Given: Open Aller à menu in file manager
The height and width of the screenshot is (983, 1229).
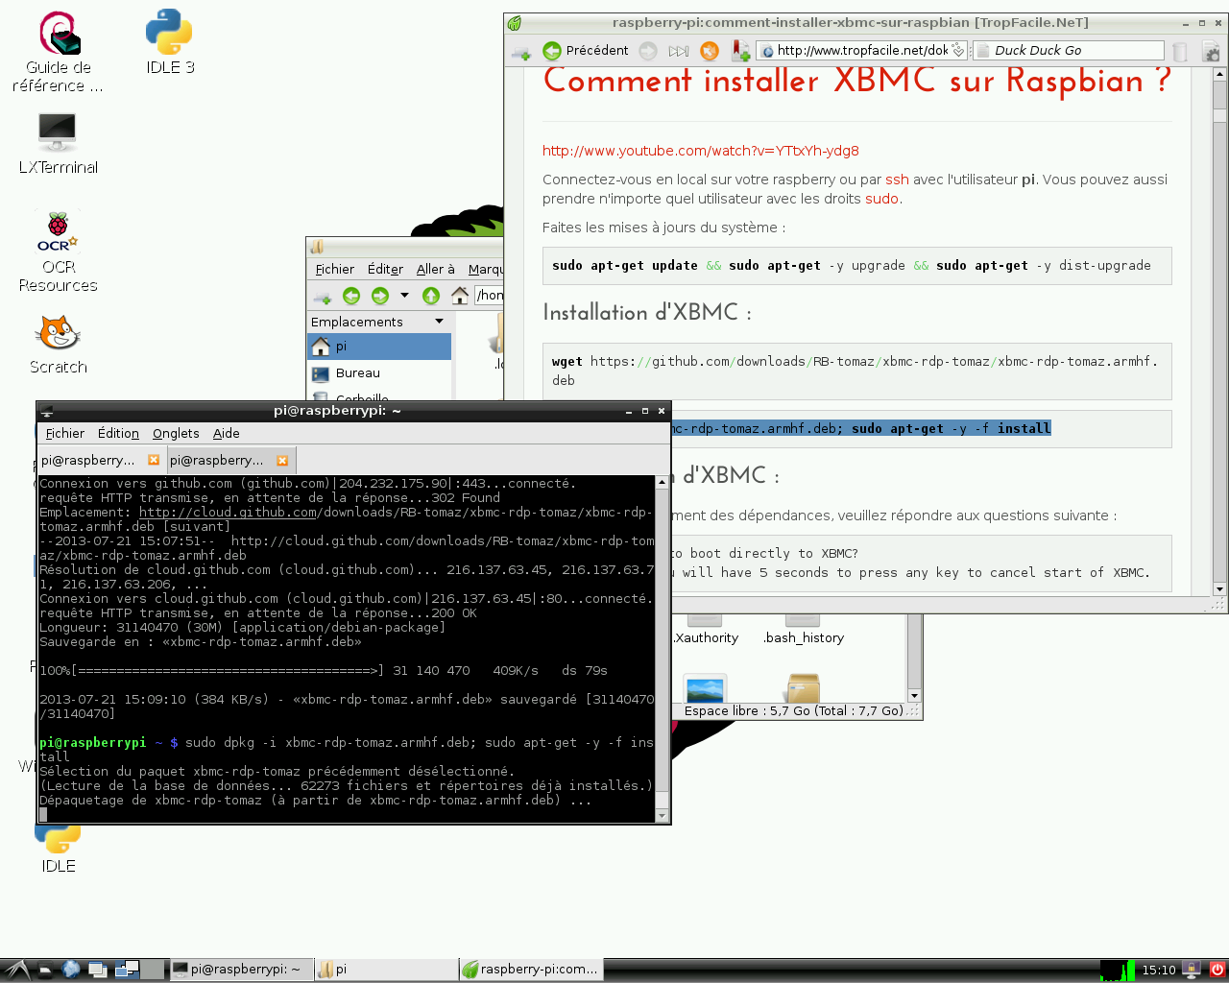Looking at the screenshot, I should pos(436,270).
